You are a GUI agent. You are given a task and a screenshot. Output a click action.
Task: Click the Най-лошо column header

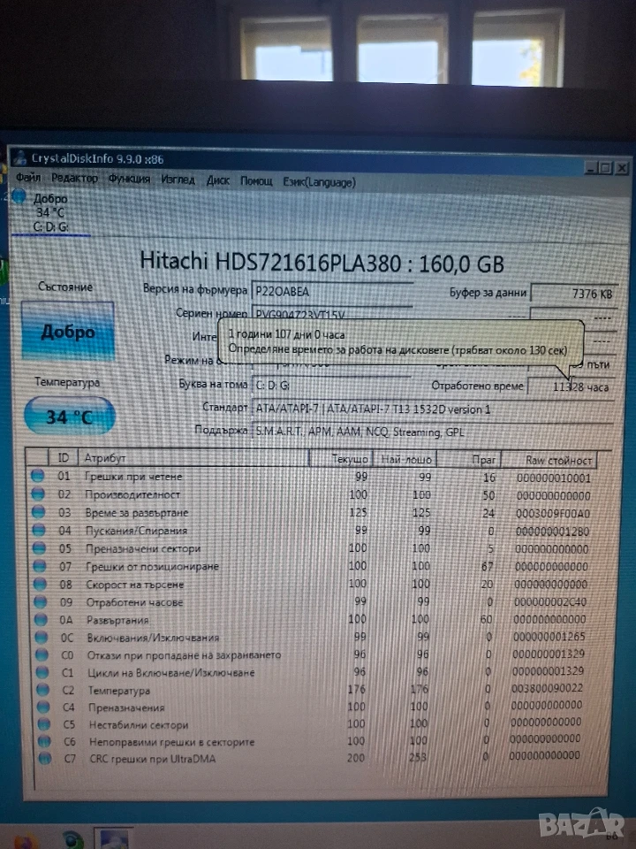pos(405,459)
